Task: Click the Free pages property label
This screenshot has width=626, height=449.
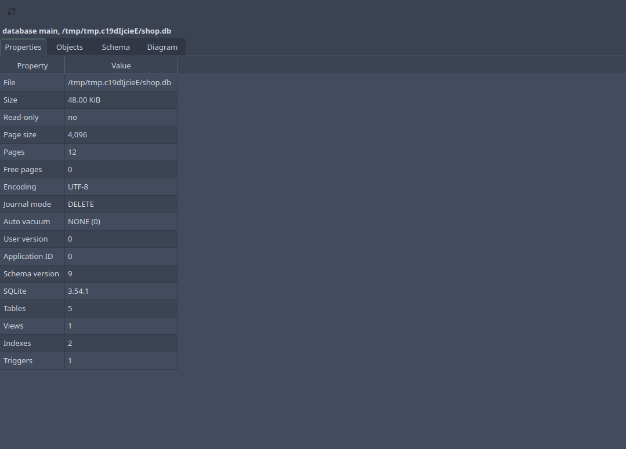Action: (32, 170)
